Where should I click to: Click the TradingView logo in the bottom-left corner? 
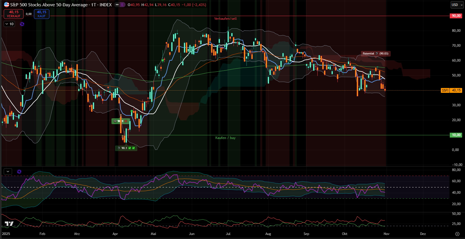click(9, 224)
